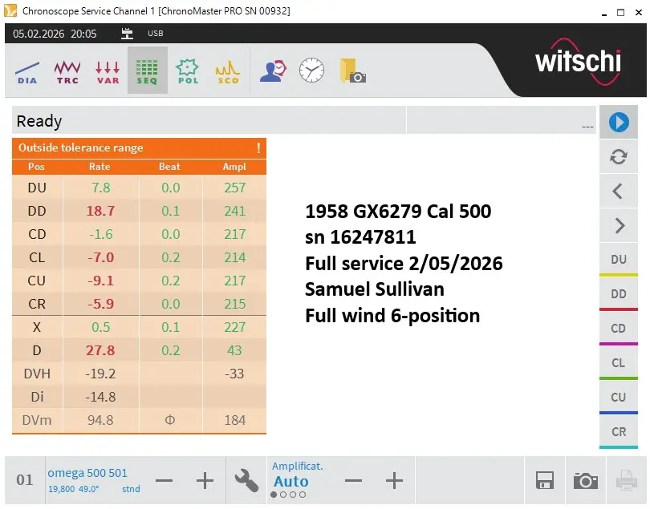The width and height of the screenshot is (650, 509).
Task: Open the operator profile icon with clock
Action: tap(271, 70)
